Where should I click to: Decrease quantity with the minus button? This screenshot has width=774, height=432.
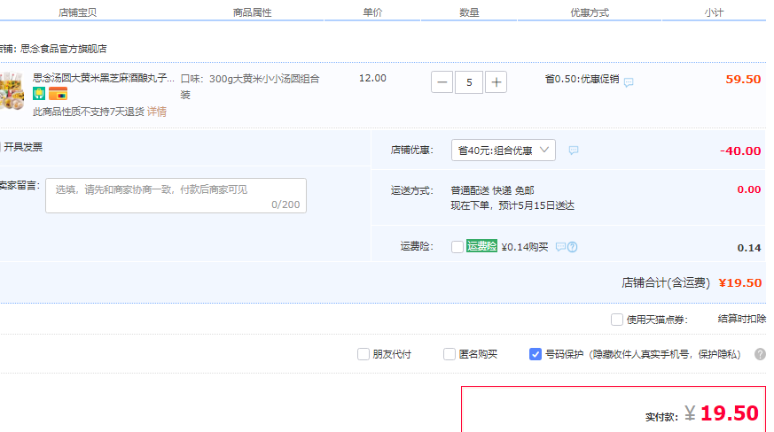coord(442,82)
